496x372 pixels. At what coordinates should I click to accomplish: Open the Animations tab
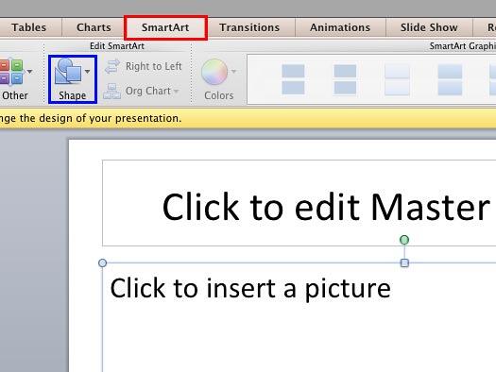click(340, 27)
